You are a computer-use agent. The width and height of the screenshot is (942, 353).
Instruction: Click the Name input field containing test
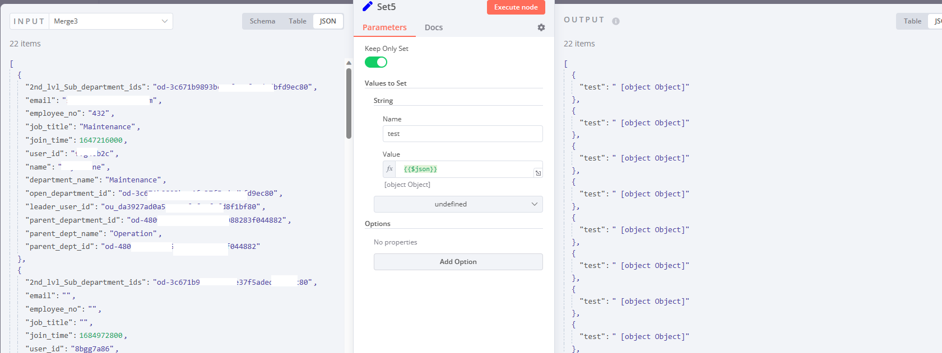coord(463,134)
